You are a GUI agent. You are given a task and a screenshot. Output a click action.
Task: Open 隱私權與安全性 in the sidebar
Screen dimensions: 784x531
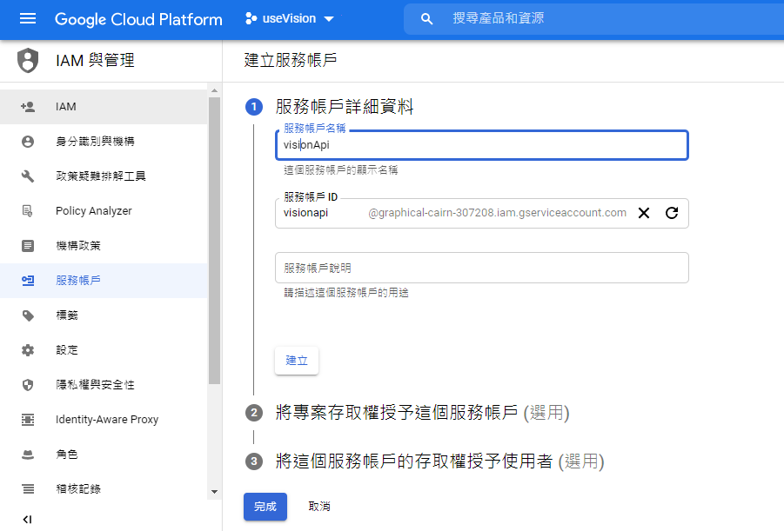(x=104, y=385)
